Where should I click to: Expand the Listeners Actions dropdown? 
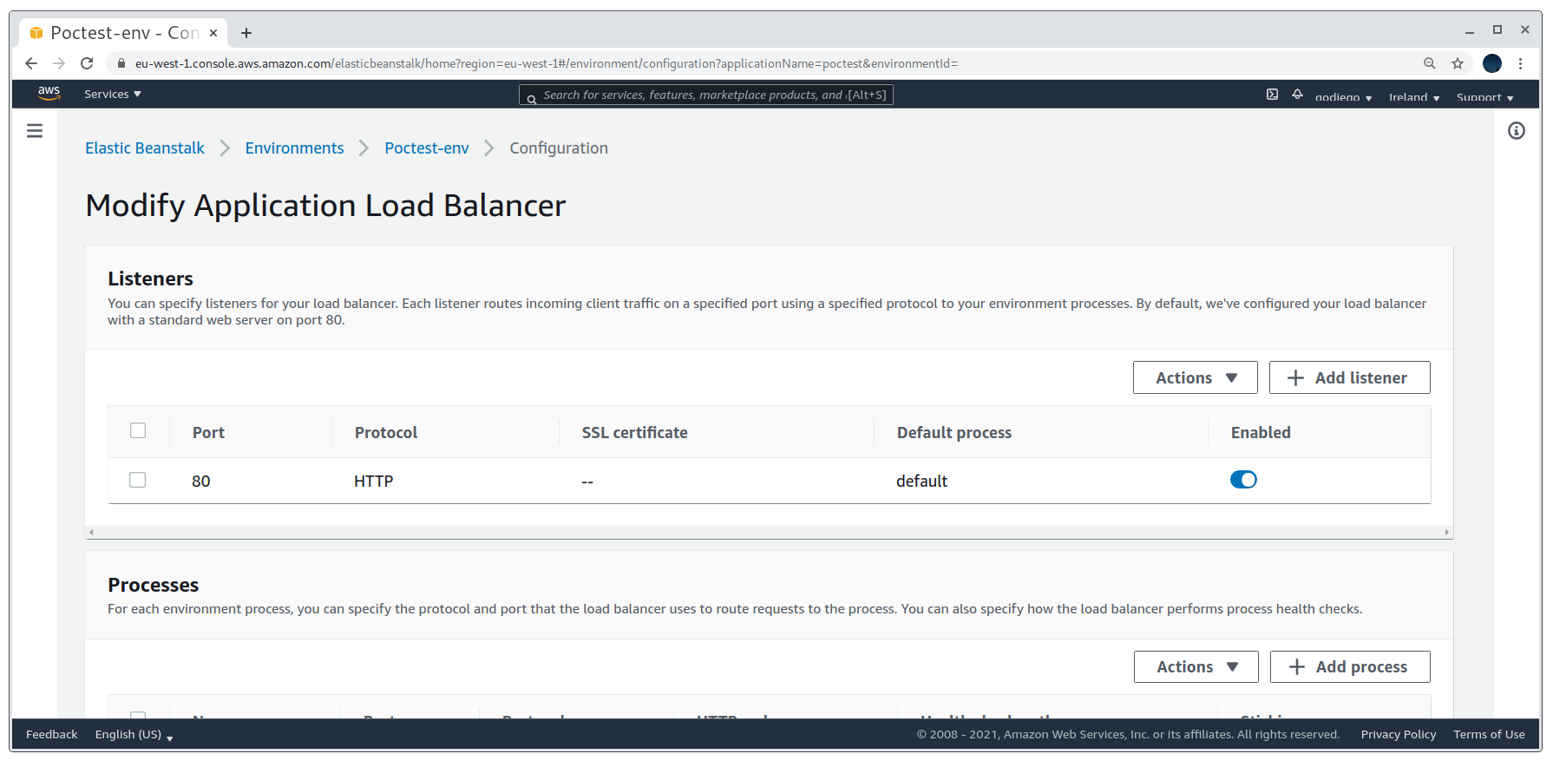1195,377
